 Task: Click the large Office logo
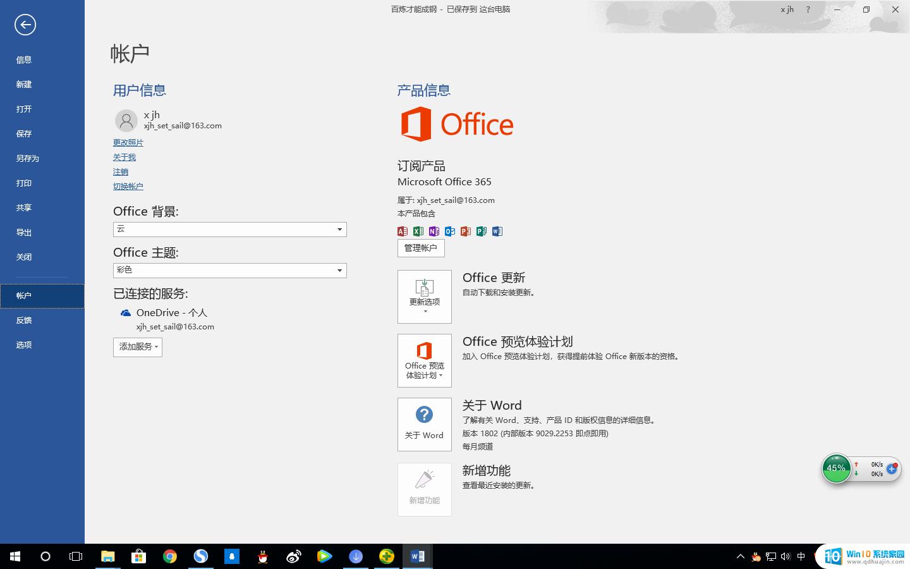pyautogui.click(x=457, y=124)
